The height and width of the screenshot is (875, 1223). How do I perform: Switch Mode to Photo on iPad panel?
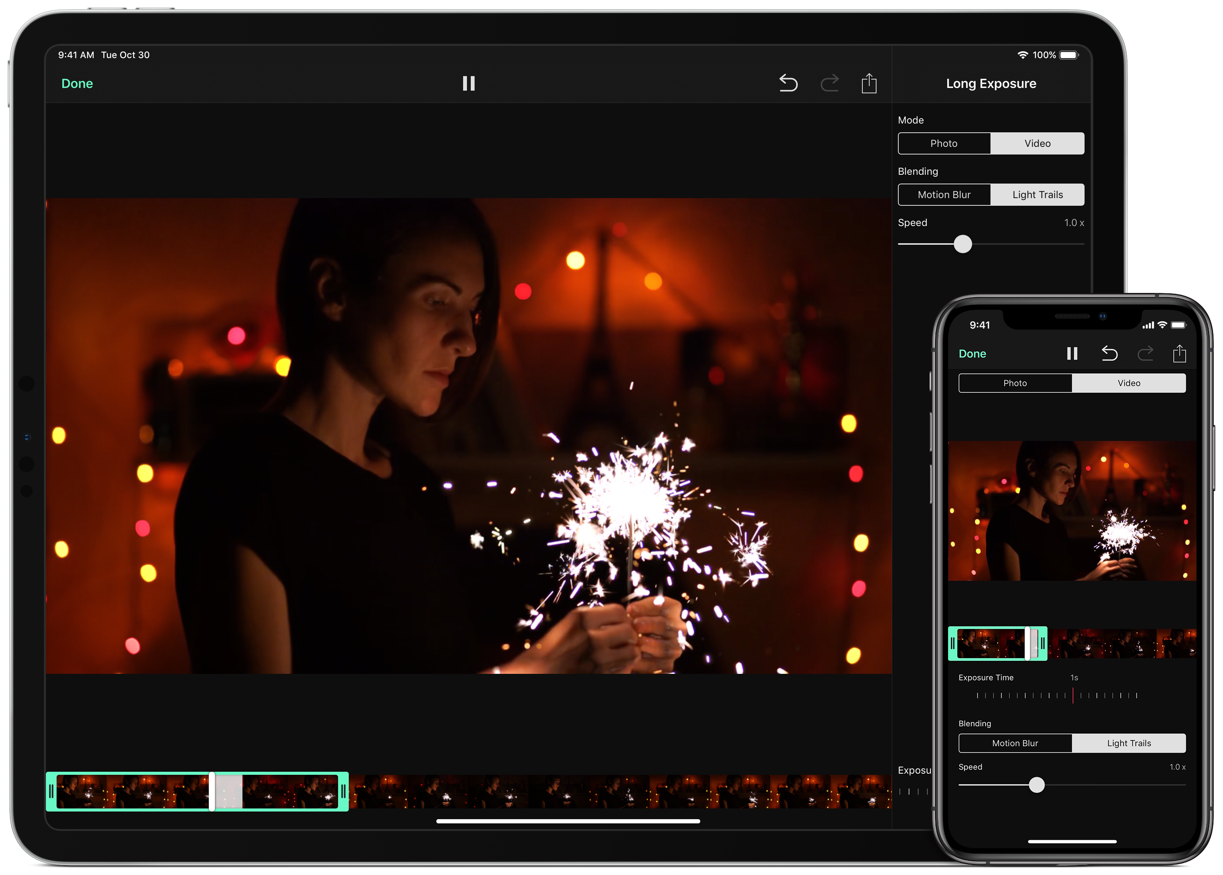944,143
